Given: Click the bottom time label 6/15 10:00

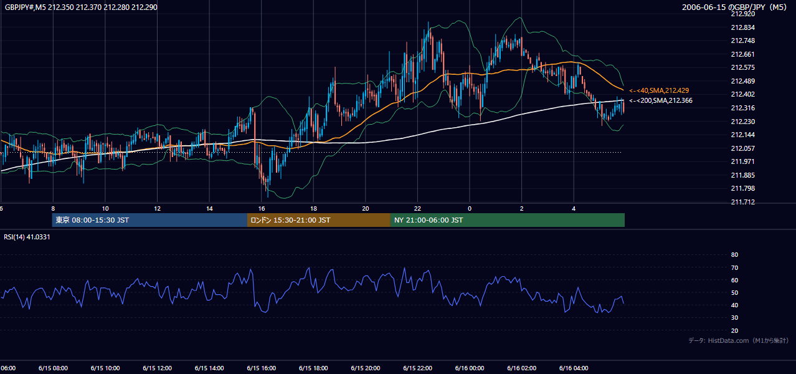Looking at the screenshot, I should point(105,368).
